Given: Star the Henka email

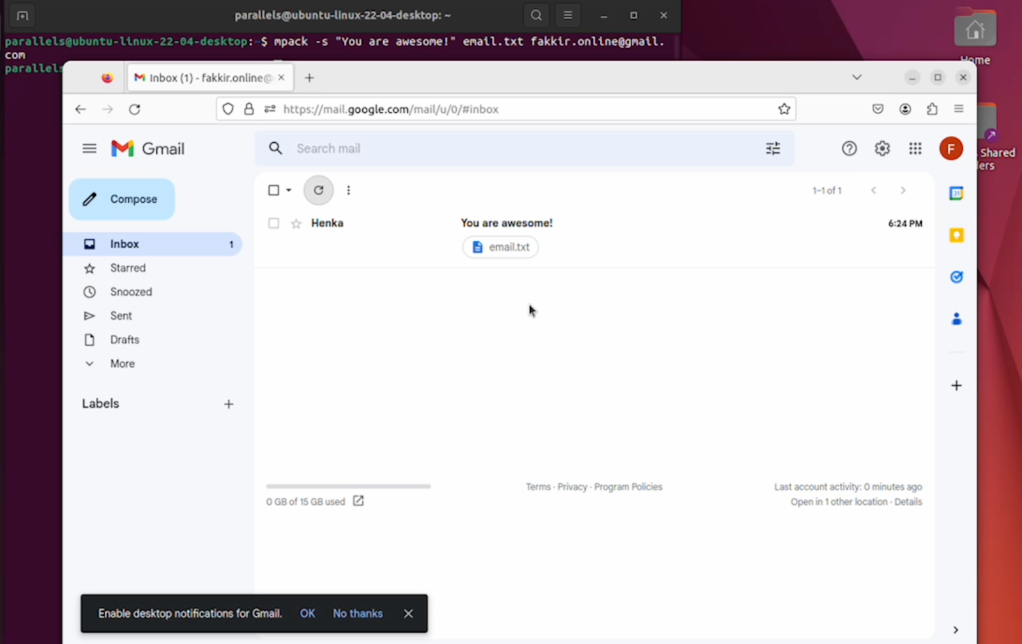Looking at the screenshot, I should click(296, 223).
